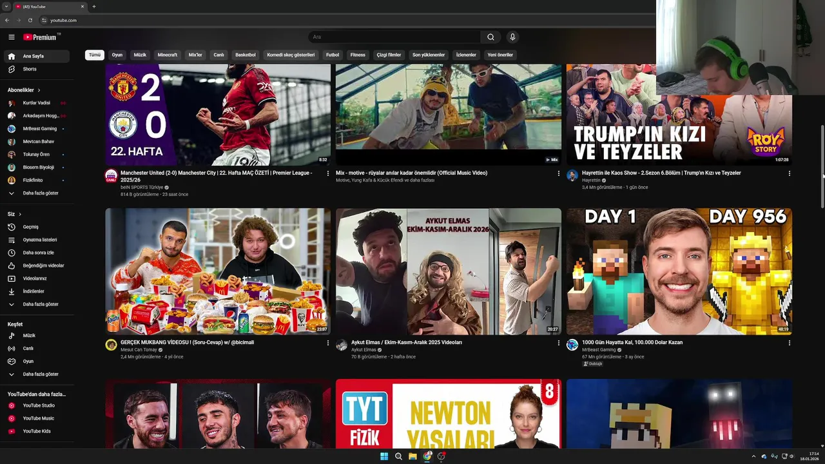Select the Tümü filter chip
The image size is (825, 464).
(95, 55)
